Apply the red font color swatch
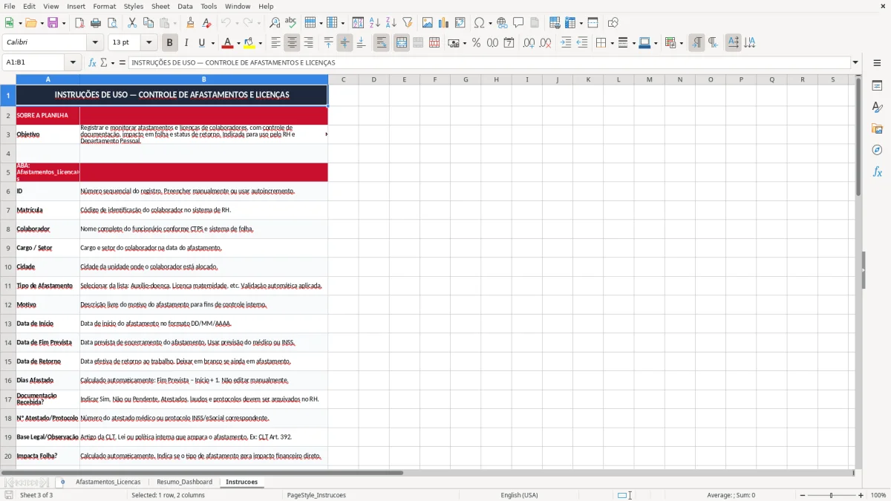891x501 pixels. click(x=227, y=43)
